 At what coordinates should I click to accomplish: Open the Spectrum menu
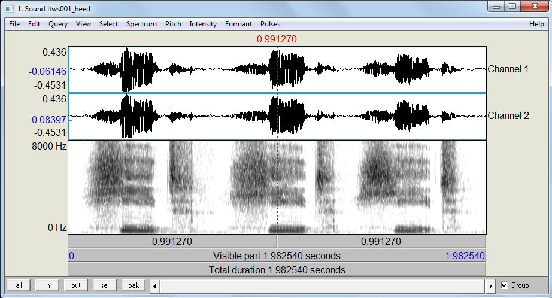pos(141,24)
